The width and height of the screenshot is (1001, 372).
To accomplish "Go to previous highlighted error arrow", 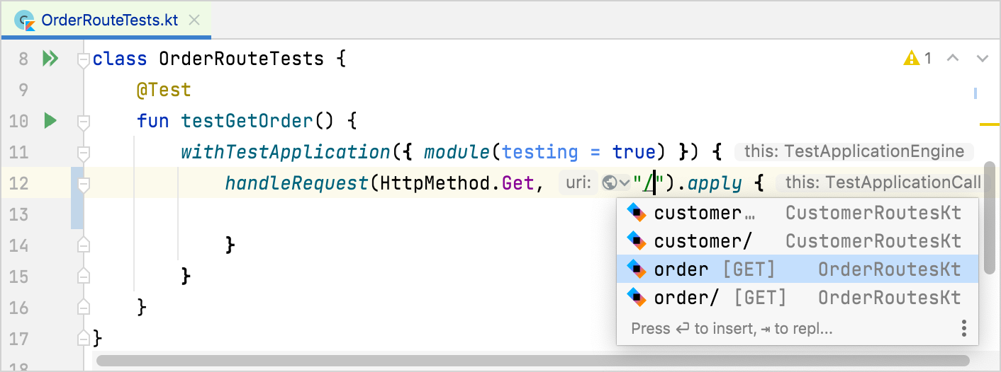I will click(x=953, y=58).
